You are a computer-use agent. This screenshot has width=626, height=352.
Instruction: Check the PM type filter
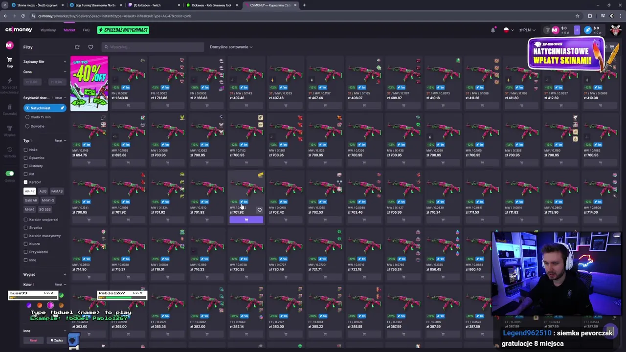pyautogui.click(x=25, y=174)
